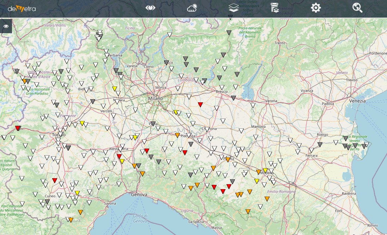Open the observations eye icon in top toolbar
Screen dimensions: 387x235
point(151,8)
